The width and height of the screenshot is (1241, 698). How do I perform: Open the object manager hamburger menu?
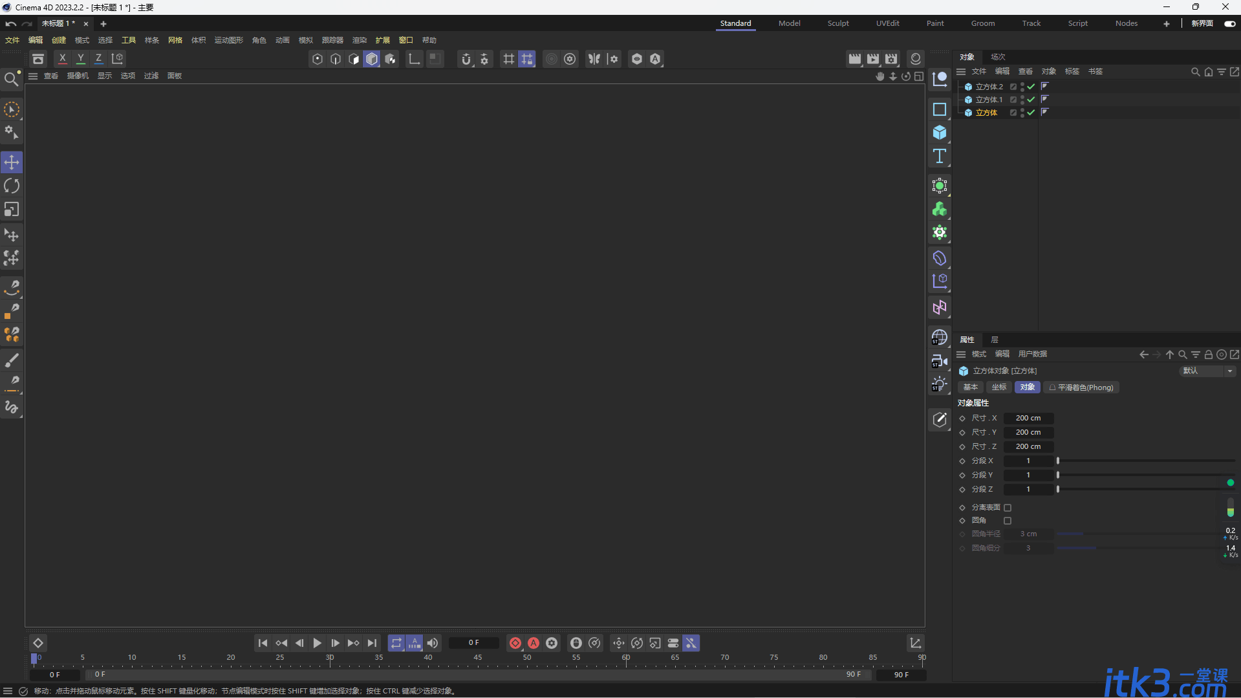(x=961, y=72)
